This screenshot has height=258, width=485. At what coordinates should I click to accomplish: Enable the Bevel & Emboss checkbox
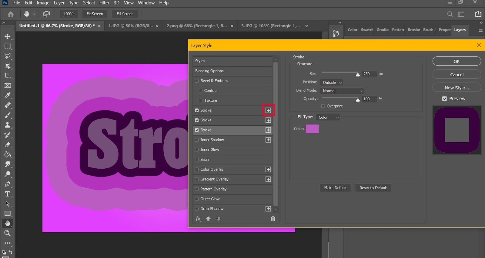[x=197, y=81]
